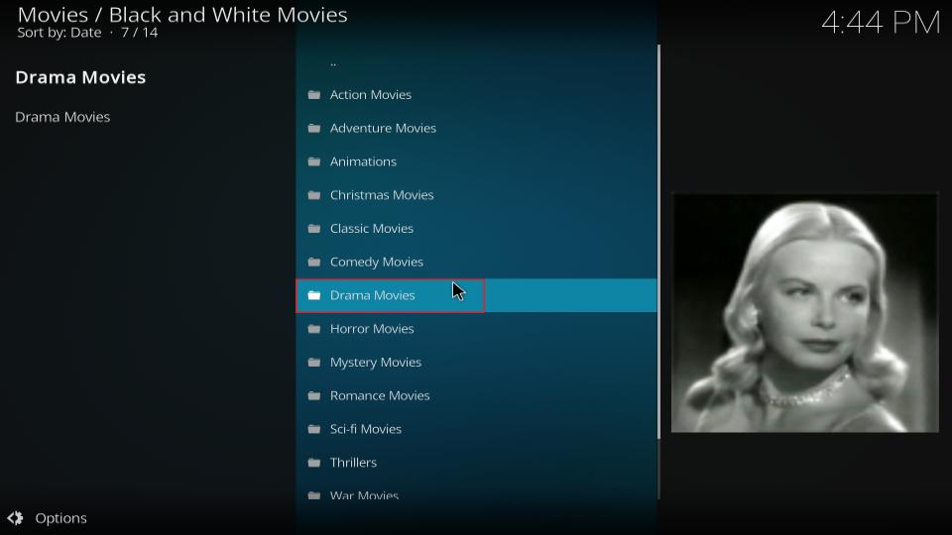The width and height of the screenshot is (952, 535).
Task: Click the folder icon beside Sci-fi Movies
Action: tap(314, 429)
